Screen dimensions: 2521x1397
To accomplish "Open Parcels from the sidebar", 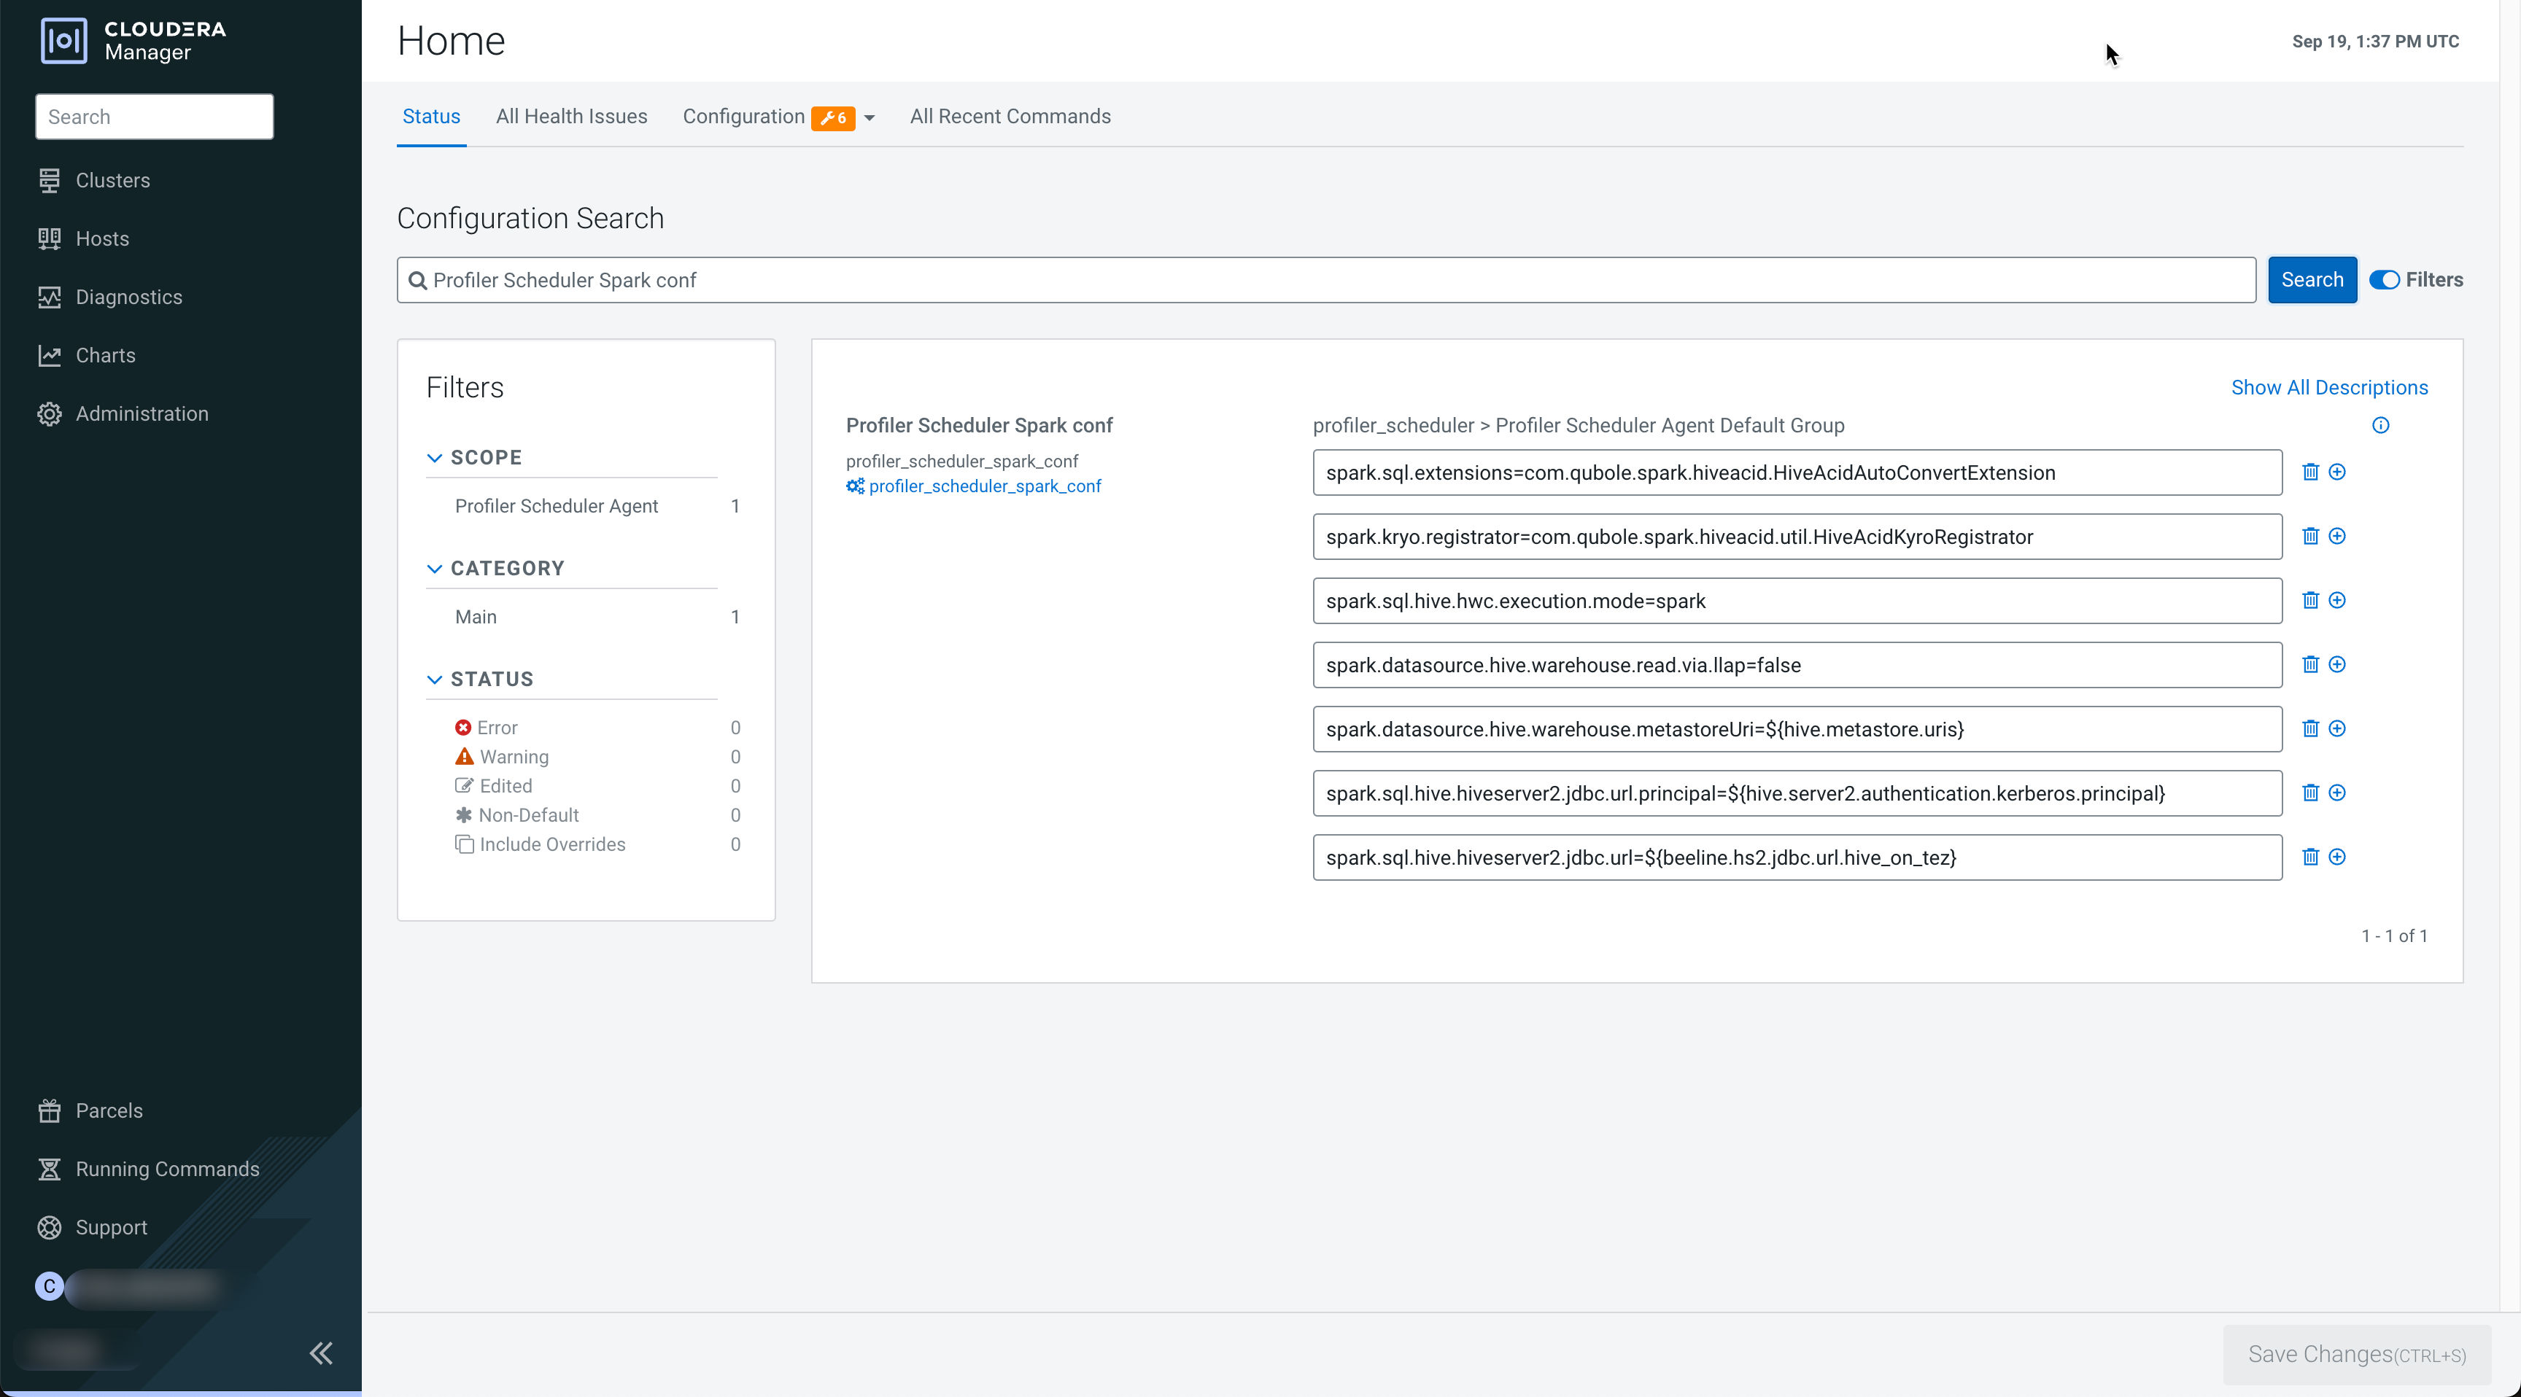I will (x=109, y=1110).
